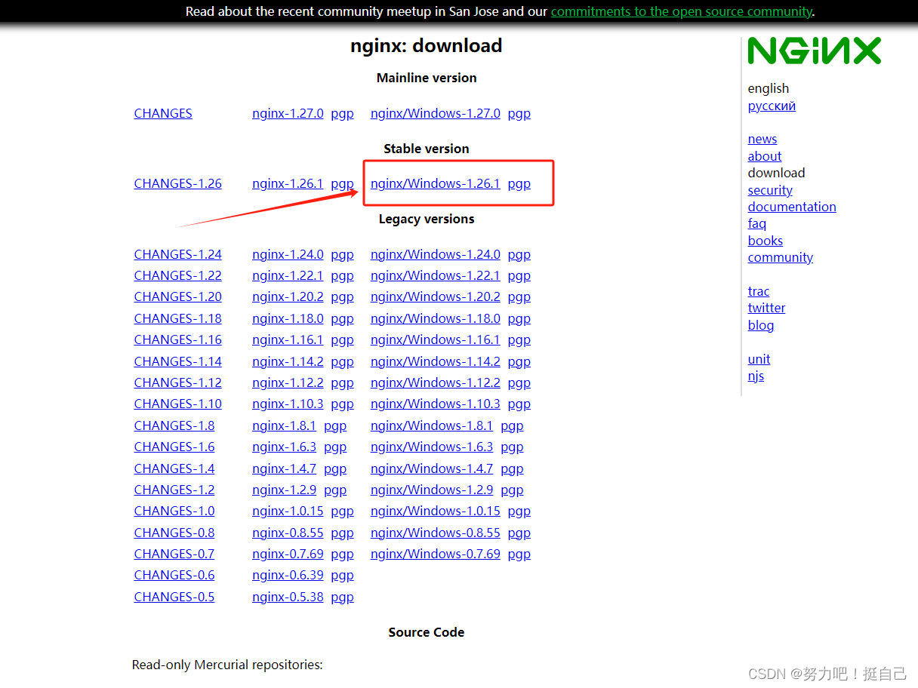Viewport: 918px width, 688px height.
Task: Download nginx-0.5.38 source
Action: point(288,597)
